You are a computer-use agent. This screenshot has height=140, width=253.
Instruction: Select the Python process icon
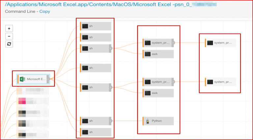147,121
